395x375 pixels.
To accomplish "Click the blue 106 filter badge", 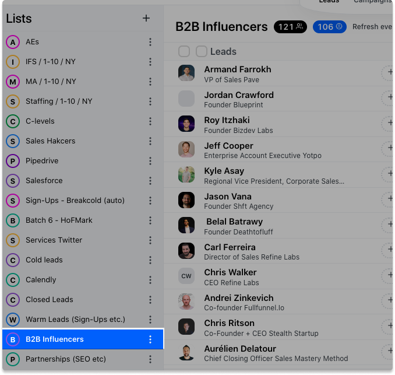I will point(330,27).
